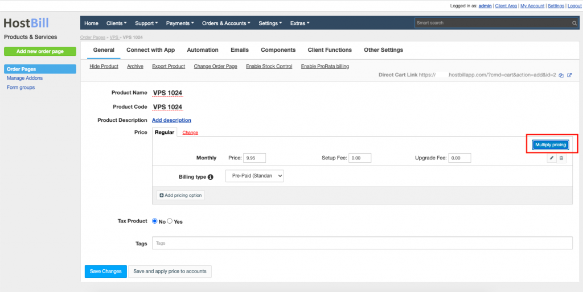
Task: Click Save and apply price to accounts
Action: point(170,272)
